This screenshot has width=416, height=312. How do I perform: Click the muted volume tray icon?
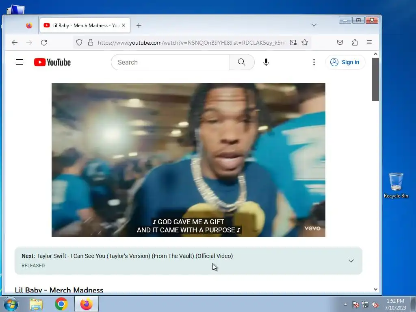(x=375, y=304)
